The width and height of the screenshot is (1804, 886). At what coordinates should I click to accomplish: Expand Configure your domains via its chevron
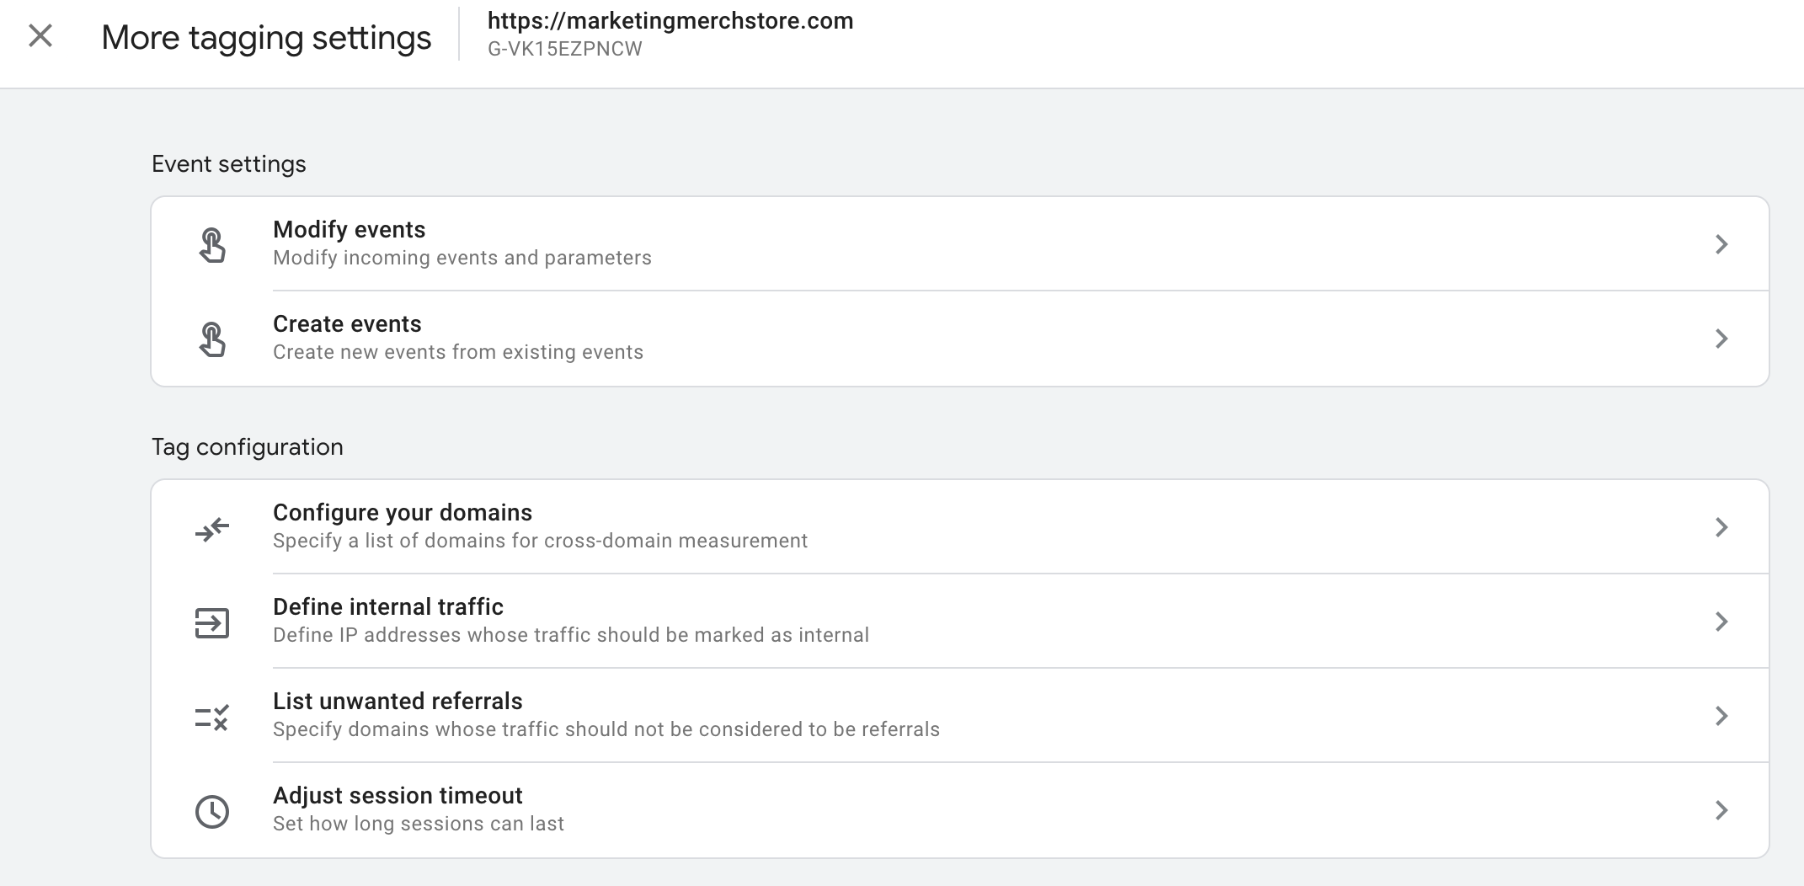click(1722, 526)
